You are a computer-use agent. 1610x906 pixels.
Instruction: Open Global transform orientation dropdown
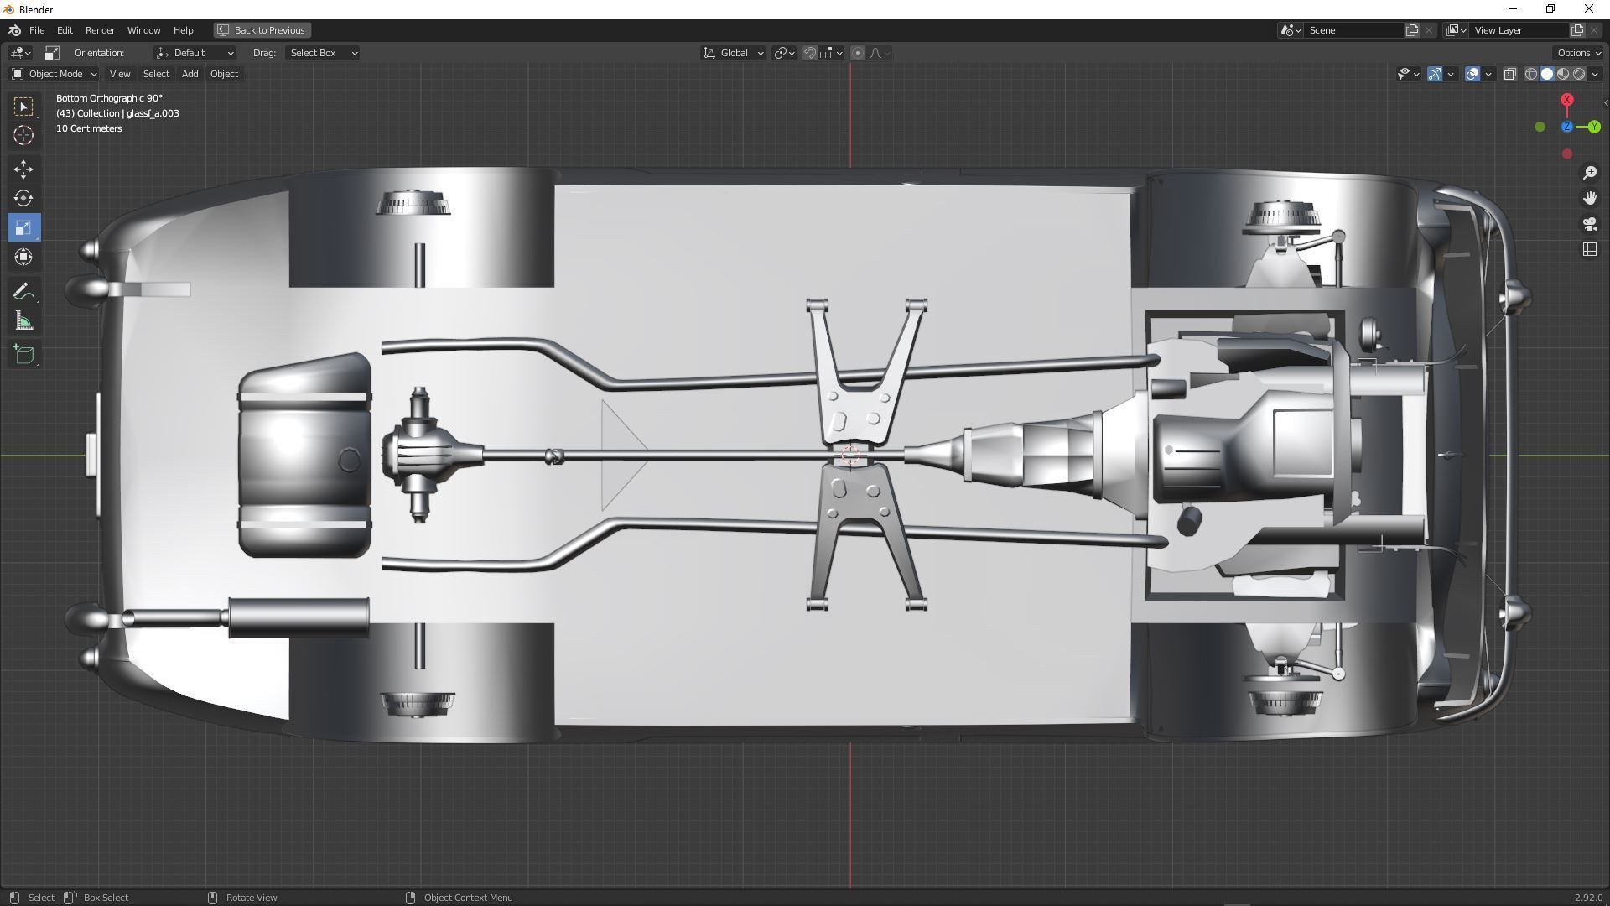(x=734, y=53)
